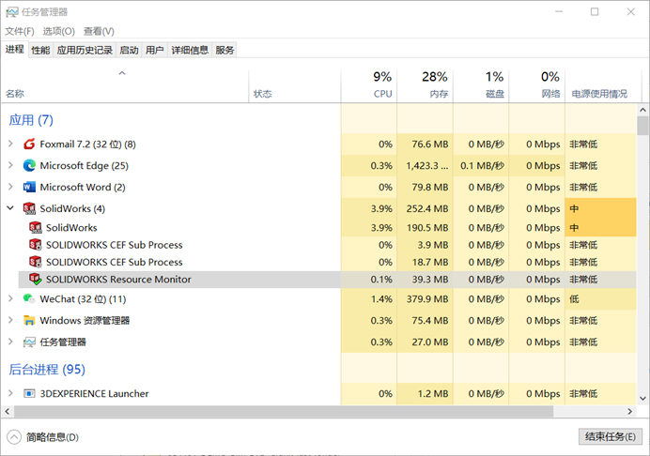Screen dimensions: 650x456
Task: Click the 结束任务(E) button
Action: tap(611, 436)
